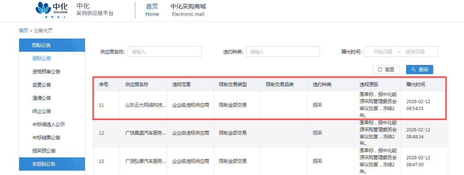Click the 开始日期 start date field
Screen dimensions: 464x175
pos(382,52)
